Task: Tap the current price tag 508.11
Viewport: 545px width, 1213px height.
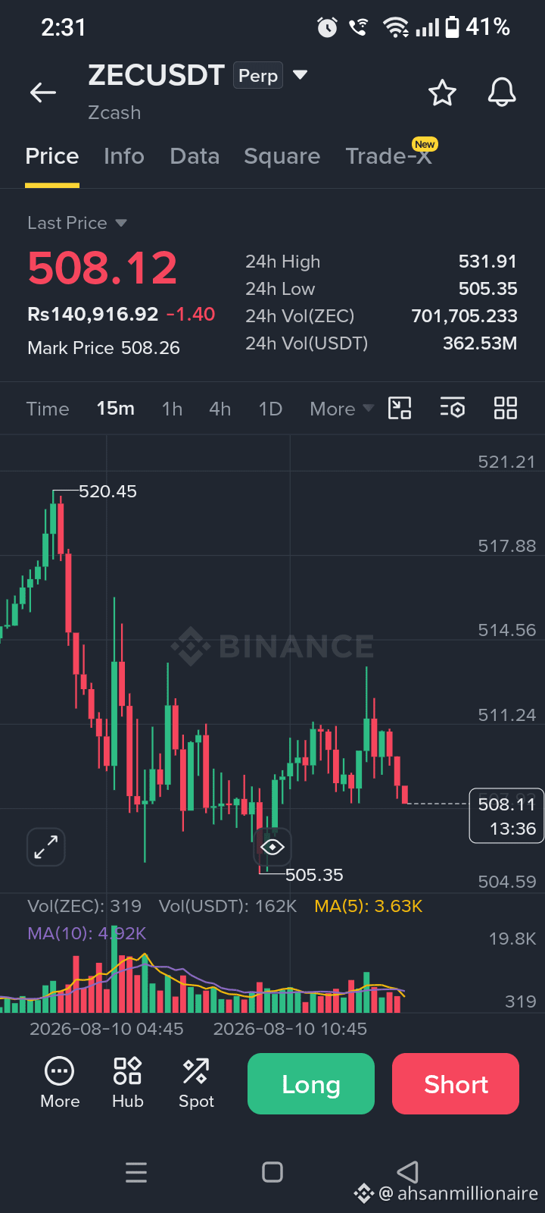Action: click(506, 816)
